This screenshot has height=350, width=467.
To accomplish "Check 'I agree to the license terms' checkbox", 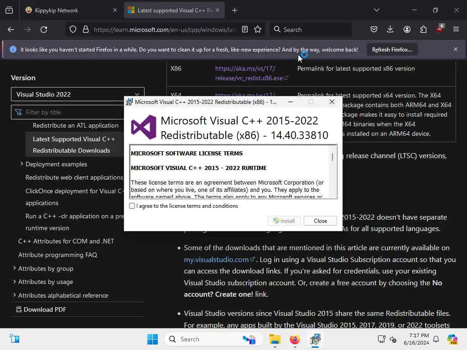I will point(132,206).
